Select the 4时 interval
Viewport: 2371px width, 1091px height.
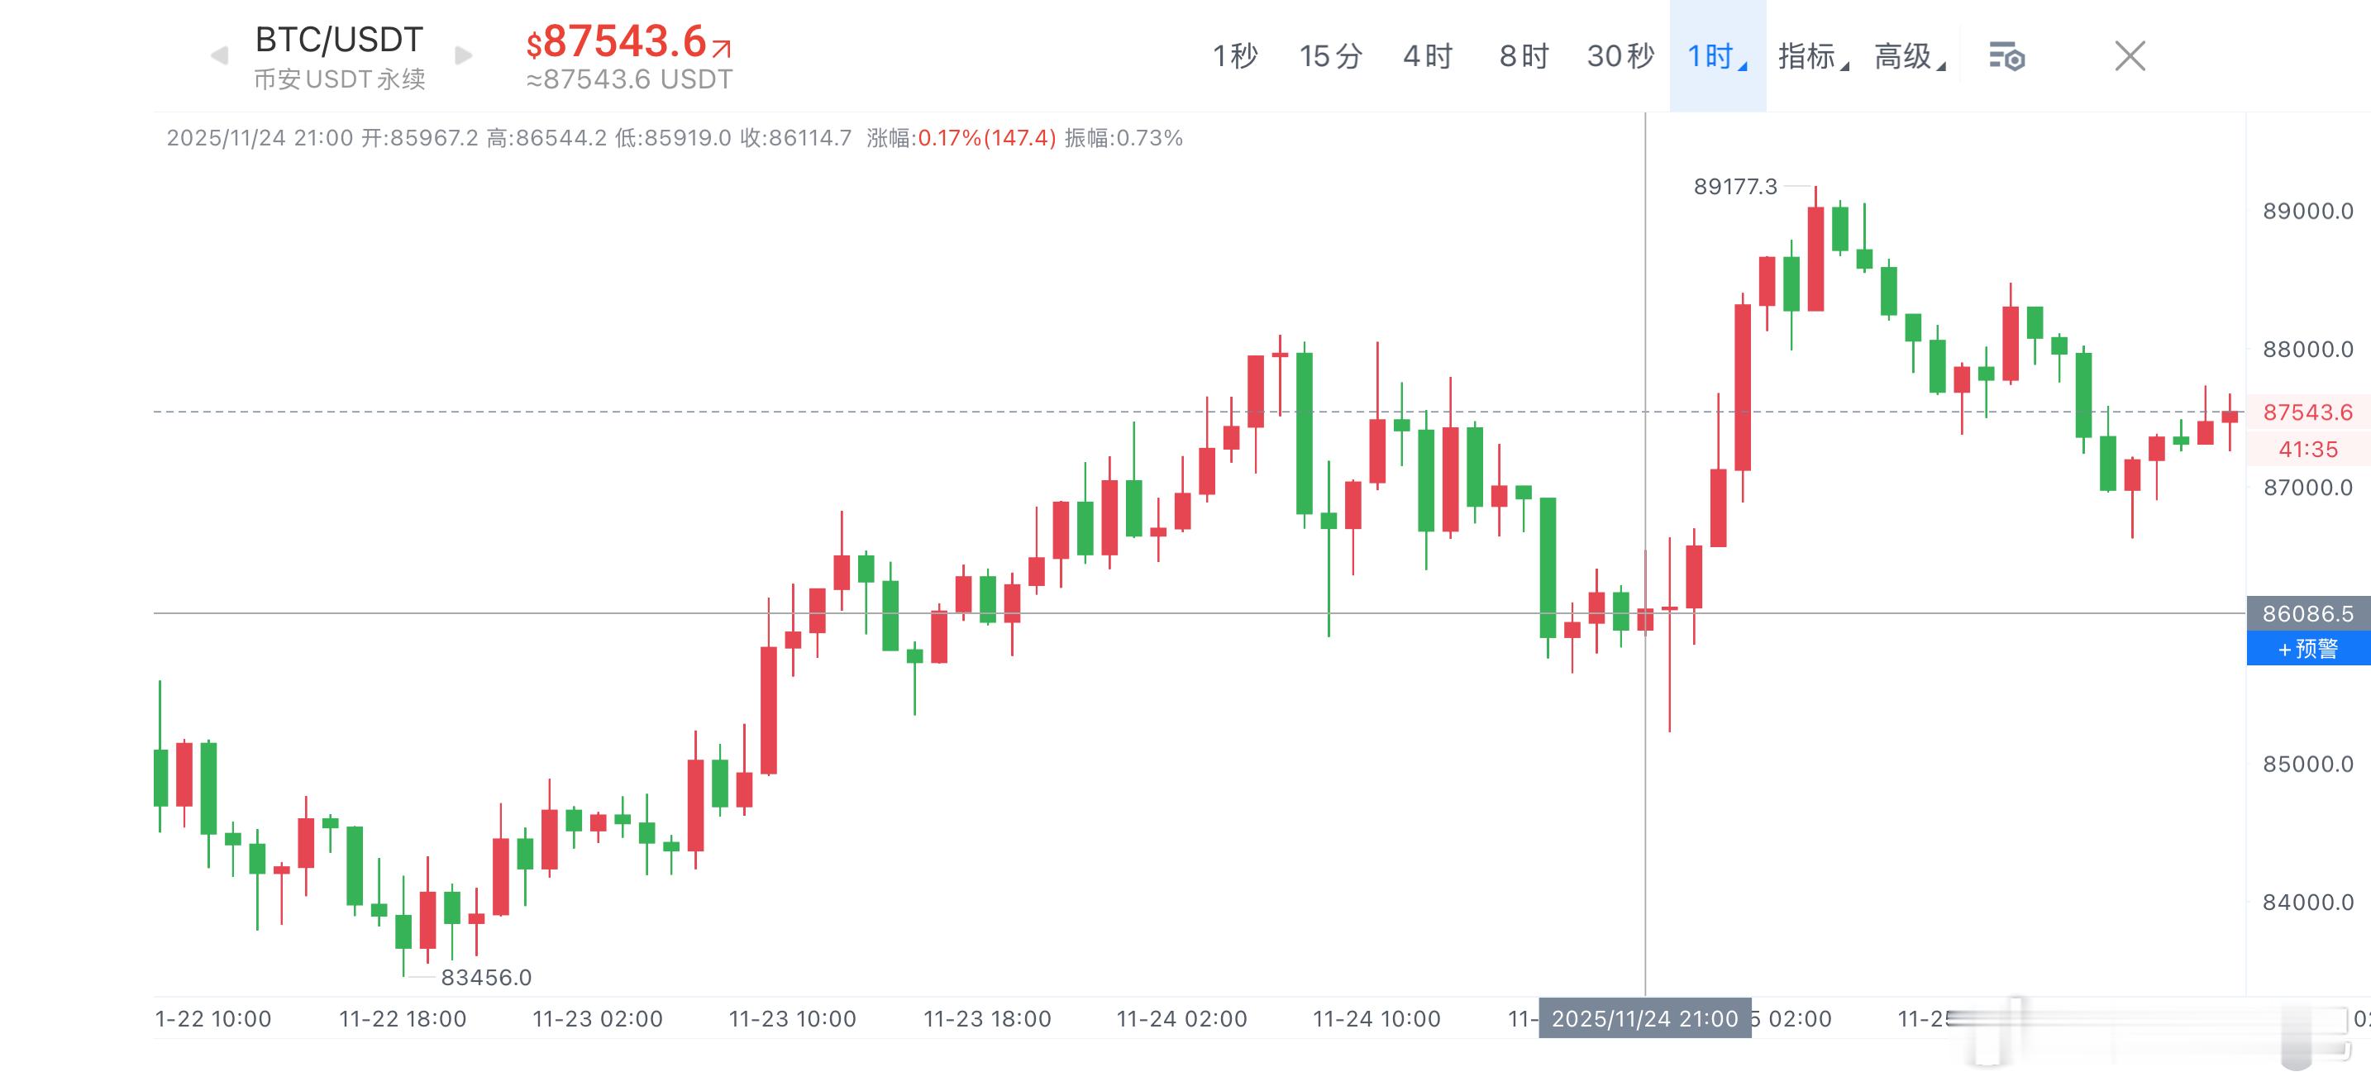click(x=1427, y=56)
